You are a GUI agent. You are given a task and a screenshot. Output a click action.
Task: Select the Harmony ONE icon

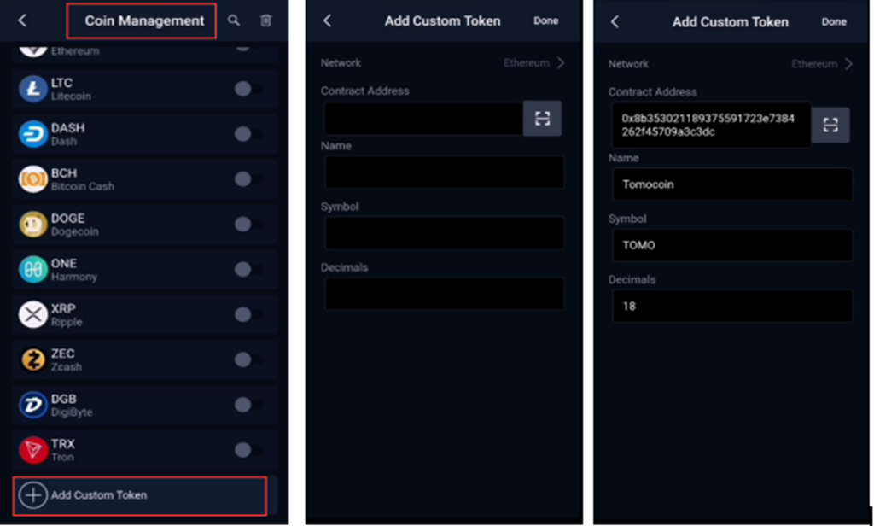tap(33, 270)
